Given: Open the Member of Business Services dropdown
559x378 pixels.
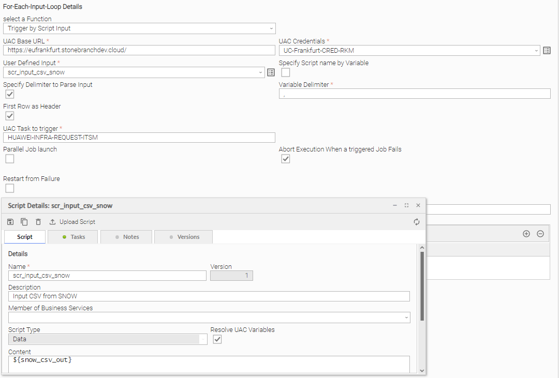Looking at the screenshot, I should [x=209, y=317].
